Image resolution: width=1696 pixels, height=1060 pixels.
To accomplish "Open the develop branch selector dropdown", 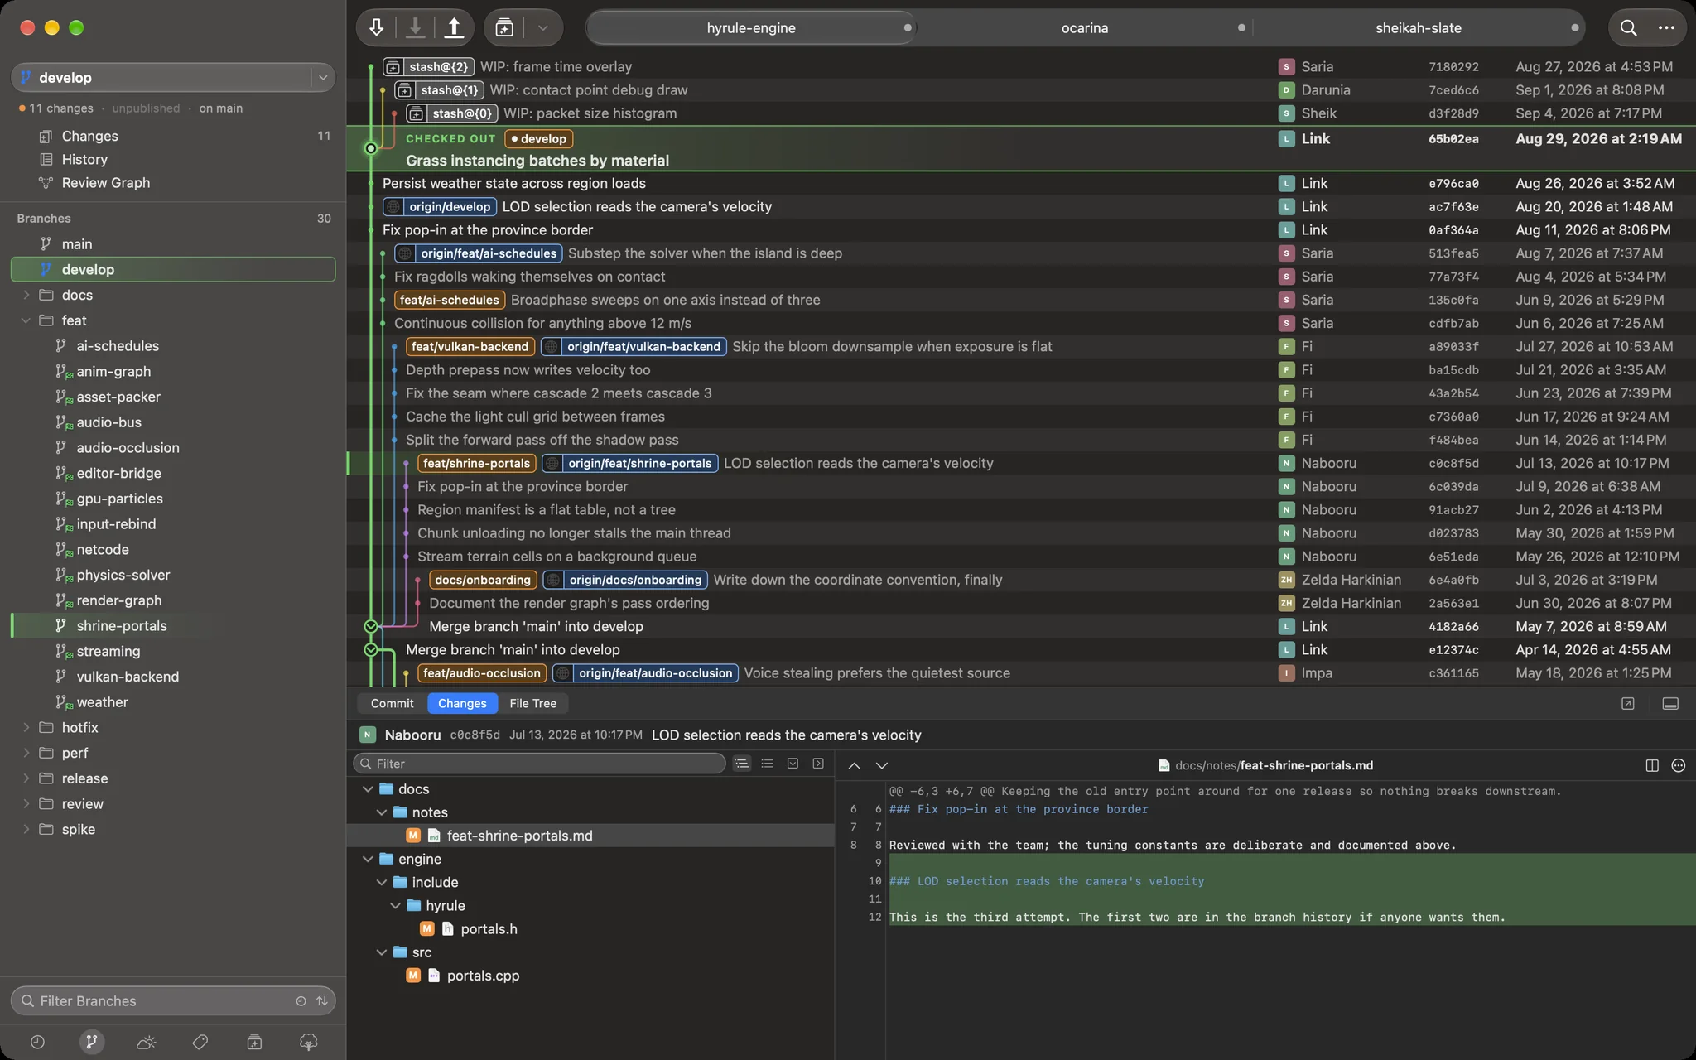I will (x=323, y=77).
